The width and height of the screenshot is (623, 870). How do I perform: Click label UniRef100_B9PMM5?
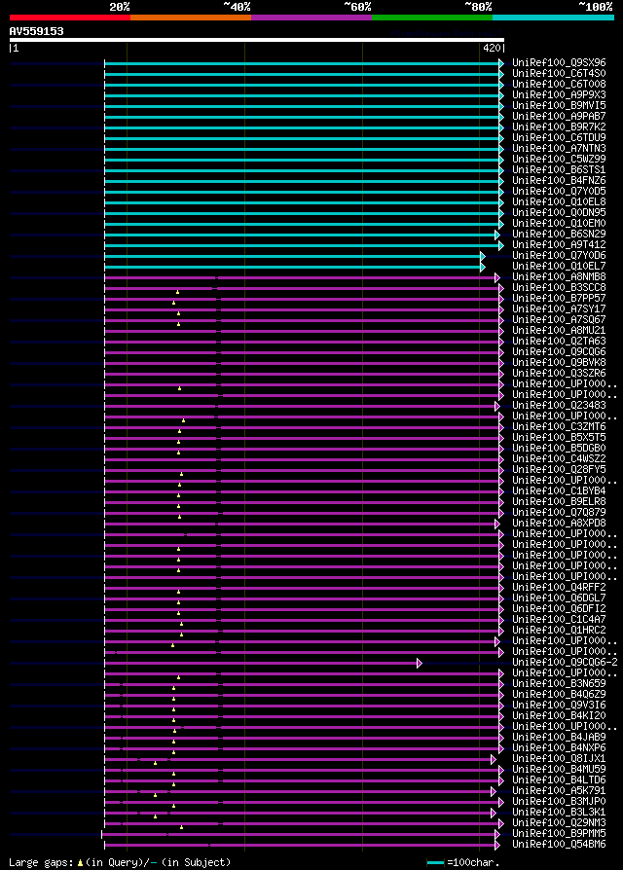[x=559, y=833]
